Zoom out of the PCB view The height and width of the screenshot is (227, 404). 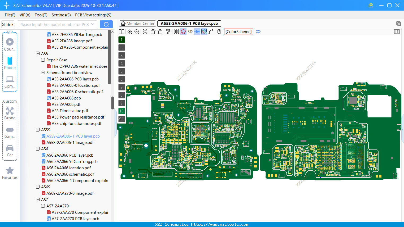coord(136,31)
